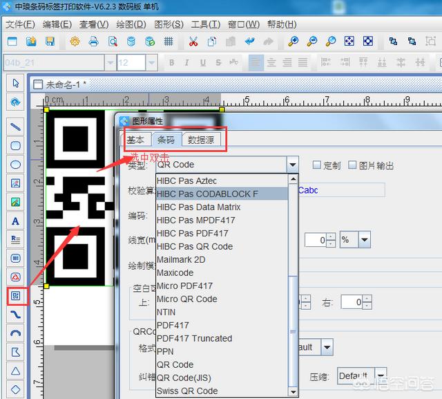Select the line drawing tool
Viewport: 442px width, 399px height.
[x=15, y=127]
